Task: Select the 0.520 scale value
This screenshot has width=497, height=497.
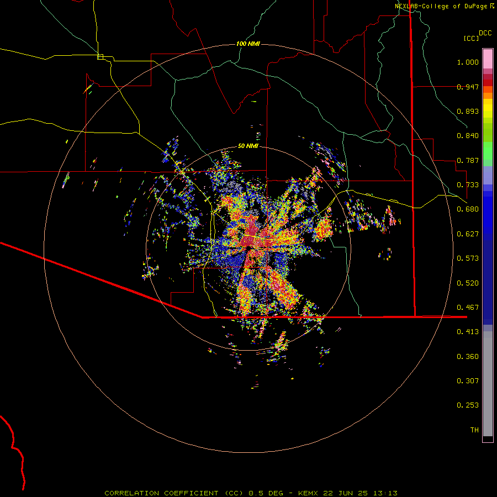Action: point(468,283)
